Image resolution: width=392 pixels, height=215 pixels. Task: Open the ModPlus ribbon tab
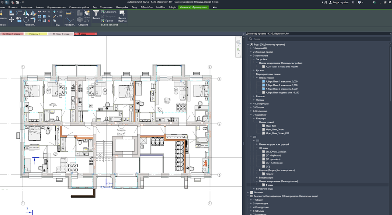click(160, 7)
